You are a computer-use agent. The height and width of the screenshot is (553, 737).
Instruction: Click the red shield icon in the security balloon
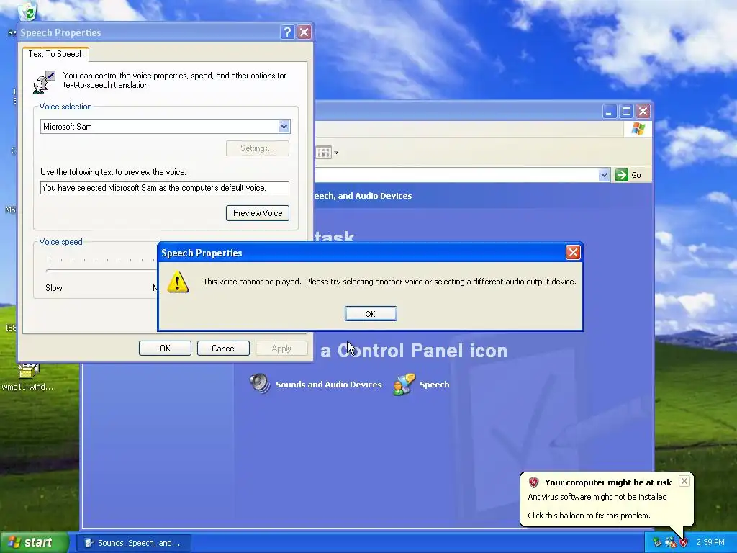click(533, 482)
